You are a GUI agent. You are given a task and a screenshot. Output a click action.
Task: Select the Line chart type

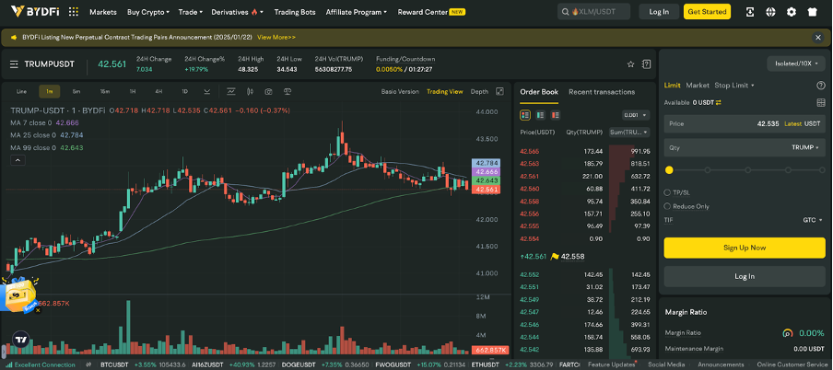click(21, 91)
